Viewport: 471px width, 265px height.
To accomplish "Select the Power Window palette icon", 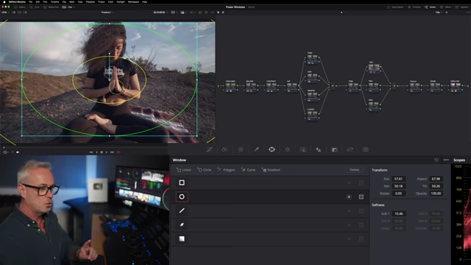I will pyautogui.click(x=272, y=149).
